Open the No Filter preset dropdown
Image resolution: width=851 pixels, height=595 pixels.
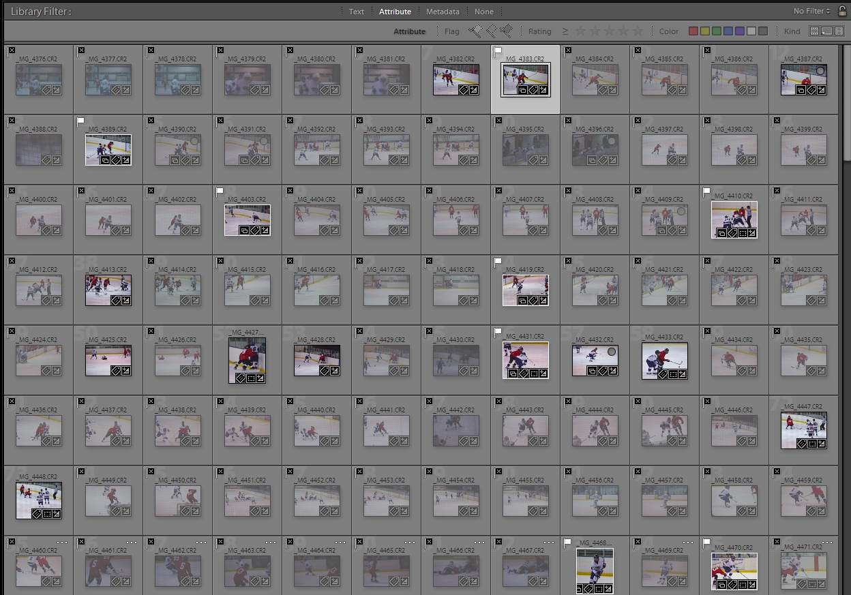[811, 11]
